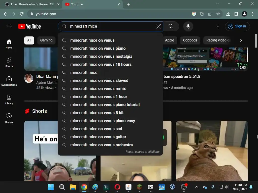Click the Sign in button
Image resolution: width=258 pixels, height=193 pixels.
tap(237, 26)
